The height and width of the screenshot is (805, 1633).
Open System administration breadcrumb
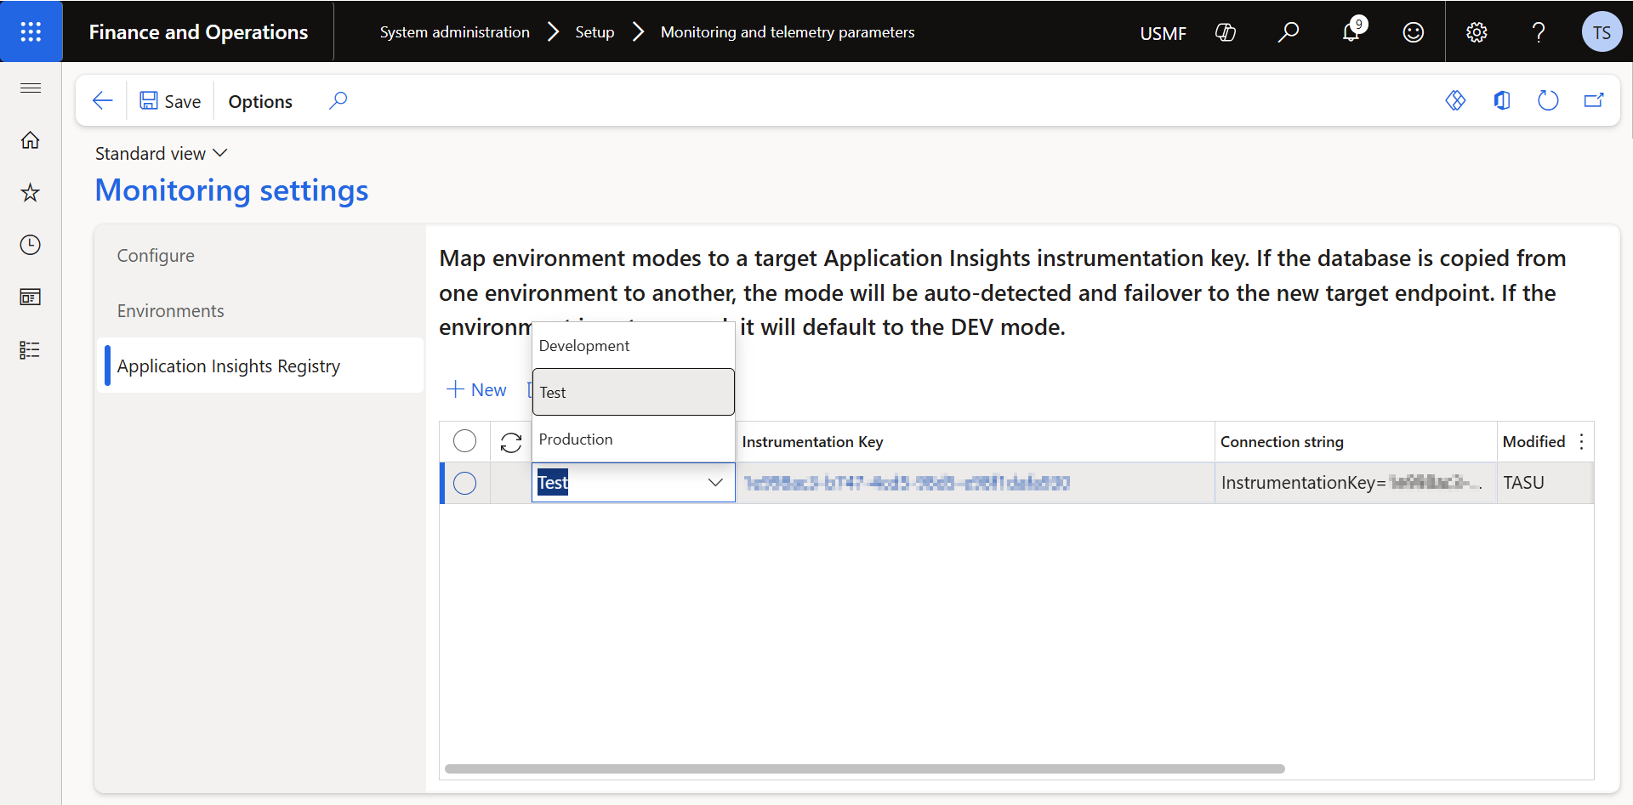tap(454, 32)
